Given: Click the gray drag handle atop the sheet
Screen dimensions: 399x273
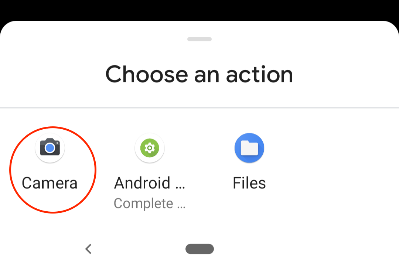Looking at the screenshot, I should [x=199, y=39].
